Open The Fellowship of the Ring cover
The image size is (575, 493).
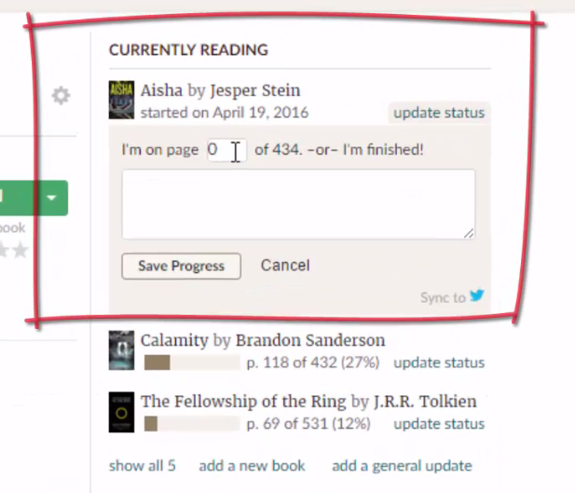(x=121, y=412)
